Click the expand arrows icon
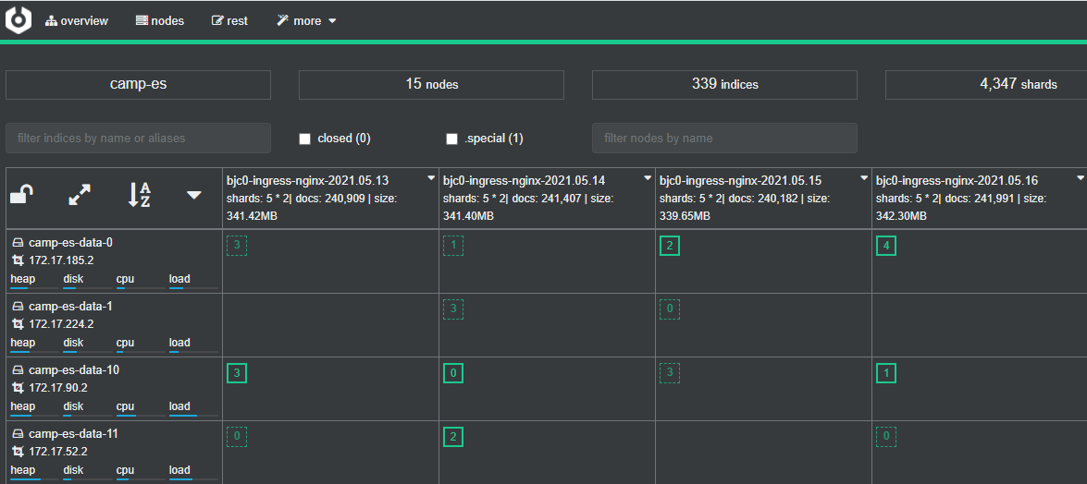Image resolution: width=1087 pixels, height=484 pixels. 80,194
